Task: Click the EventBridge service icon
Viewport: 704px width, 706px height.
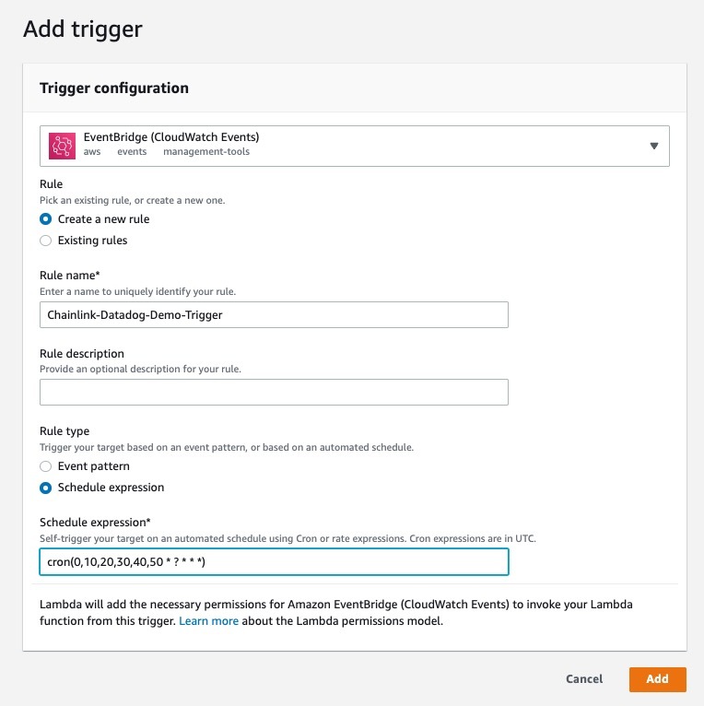Action: [x=63, y=145]
